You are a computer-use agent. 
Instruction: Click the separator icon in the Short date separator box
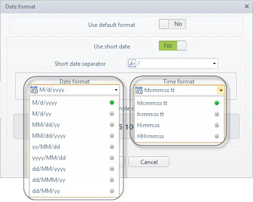[132, 63]
